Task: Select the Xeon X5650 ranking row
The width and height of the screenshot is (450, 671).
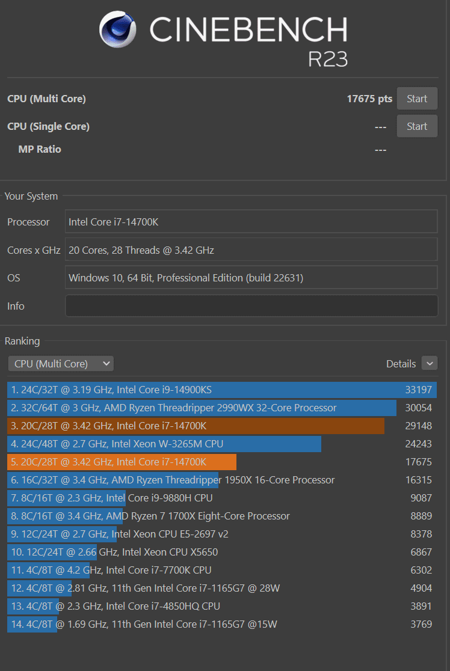Action: pos(222,552)
